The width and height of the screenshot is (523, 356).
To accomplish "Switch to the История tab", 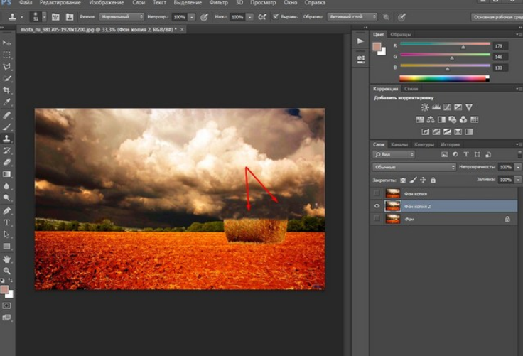I will (450, 144).
